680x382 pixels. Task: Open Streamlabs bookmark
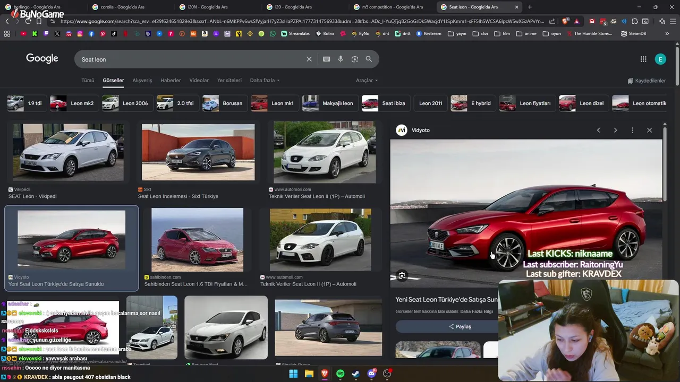coord(295,33)
